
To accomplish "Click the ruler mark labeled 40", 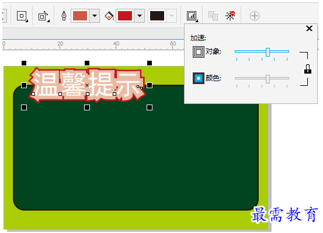I will [116, 44].
